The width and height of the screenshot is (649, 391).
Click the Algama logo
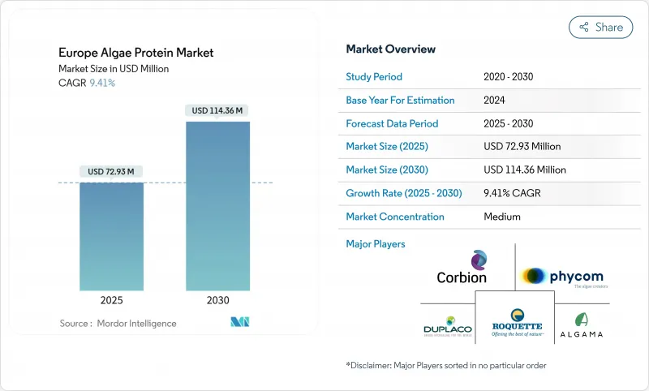[x=581, y=325]
